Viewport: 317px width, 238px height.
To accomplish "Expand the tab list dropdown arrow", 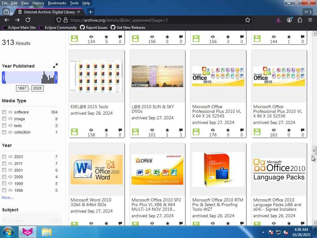I will pyautogui.click(x=308, y=12).
